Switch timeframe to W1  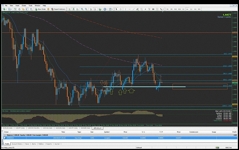[195, 9]
